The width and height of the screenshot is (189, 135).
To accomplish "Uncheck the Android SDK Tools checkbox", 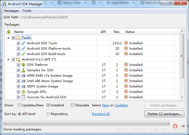I will (18, 43).
